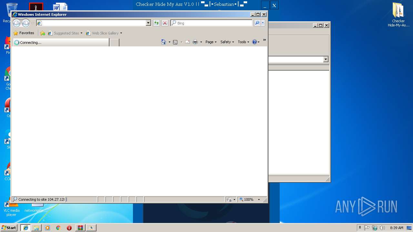413x232 pixels.
Task: Open the search provider dropdown arrow
Action: tap(263, 23)
